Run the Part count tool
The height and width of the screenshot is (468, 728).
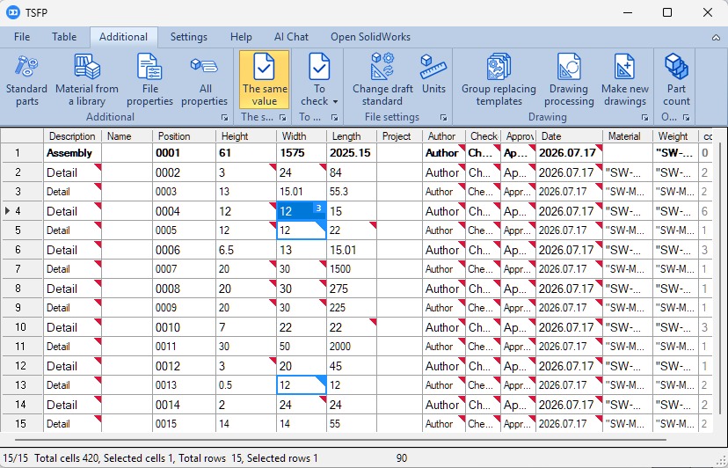[x=676, y=80]
